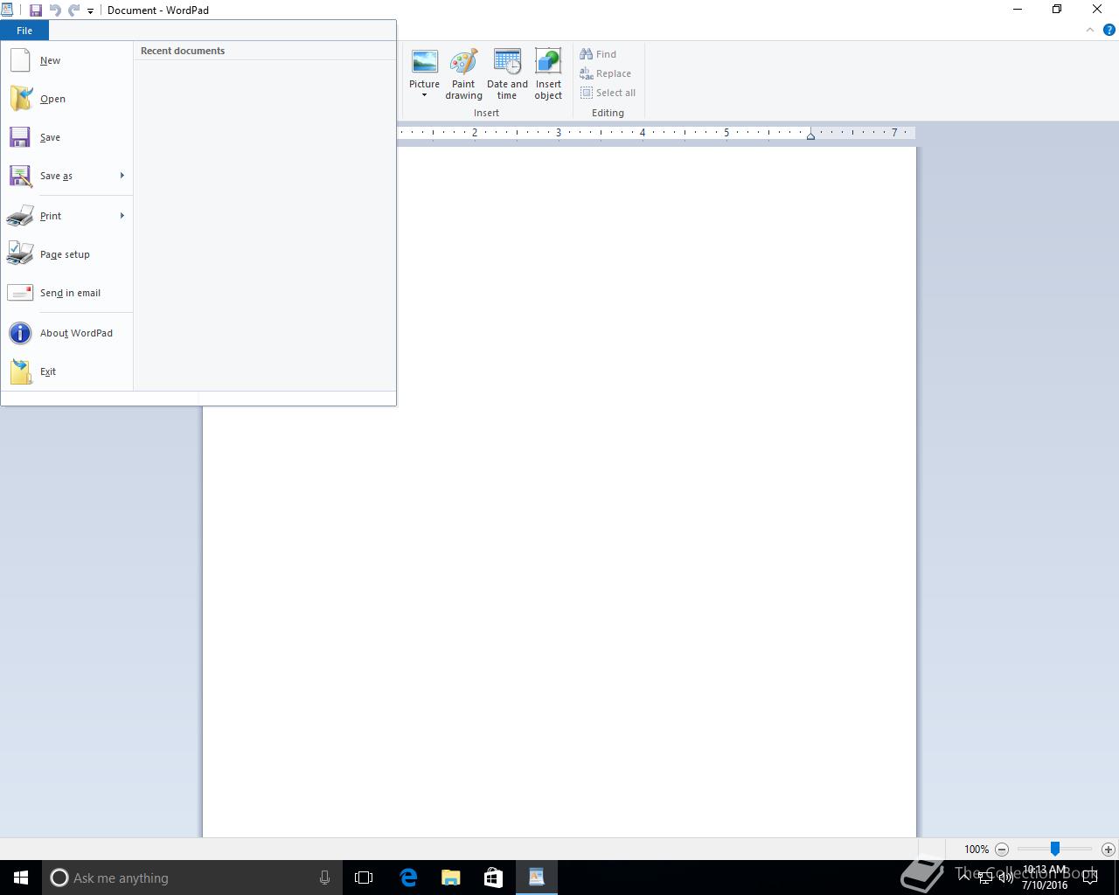Click the WordPad app icon in title bar
The image size is (1119, 895).
(x=7, y=10)
